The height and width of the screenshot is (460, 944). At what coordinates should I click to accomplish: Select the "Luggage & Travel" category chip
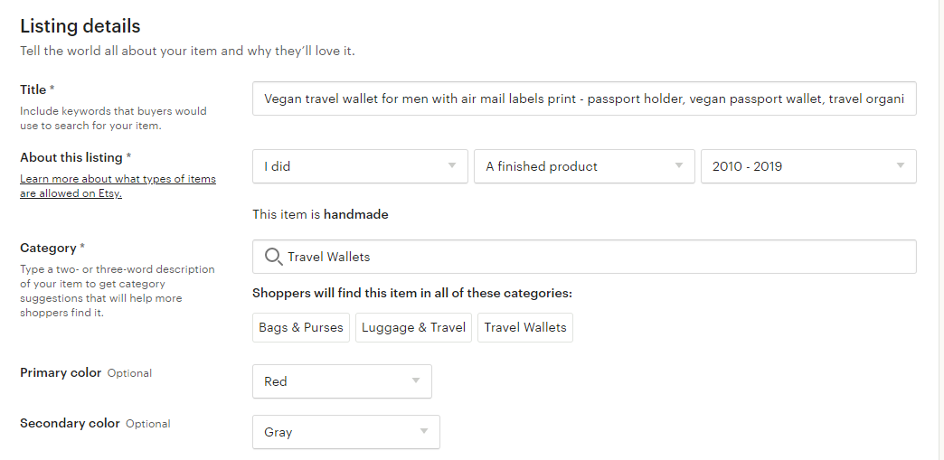tap(413, 327)
